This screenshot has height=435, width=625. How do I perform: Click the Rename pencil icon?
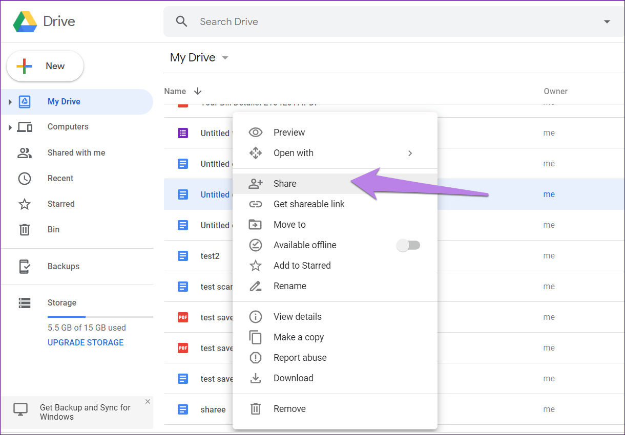coord(255,286)
